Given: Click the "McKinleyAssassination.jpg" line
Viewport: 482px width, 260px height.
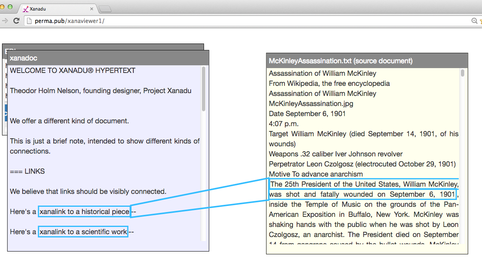Looking at the screenshot, I should pos(311,104).
